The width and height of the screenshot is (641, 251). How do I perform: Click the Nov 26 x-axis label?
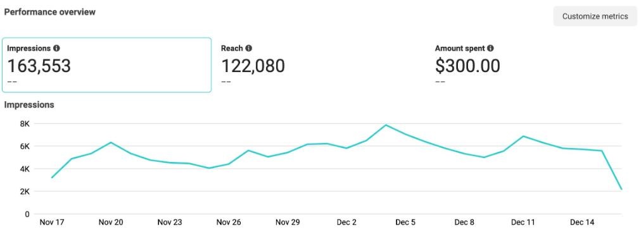pos(229,223)
